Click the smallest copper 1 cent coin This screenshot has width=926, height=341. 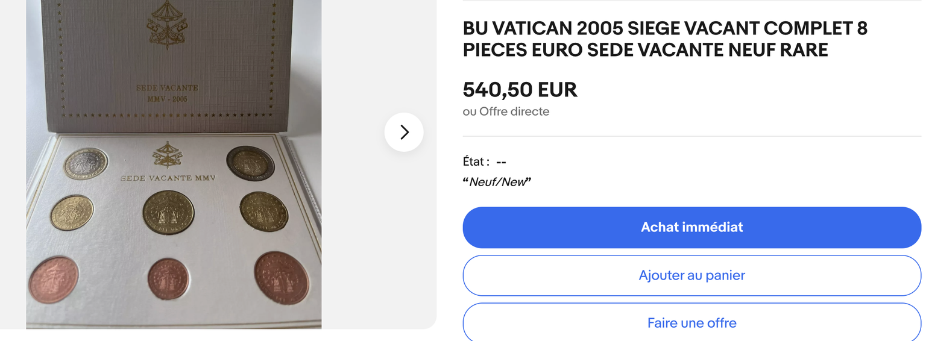(168, 279)
